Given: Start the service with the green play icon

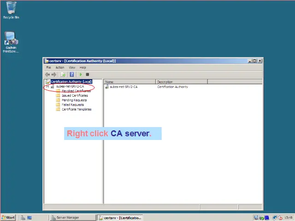Looking at the screenshot, I should 81,74.
